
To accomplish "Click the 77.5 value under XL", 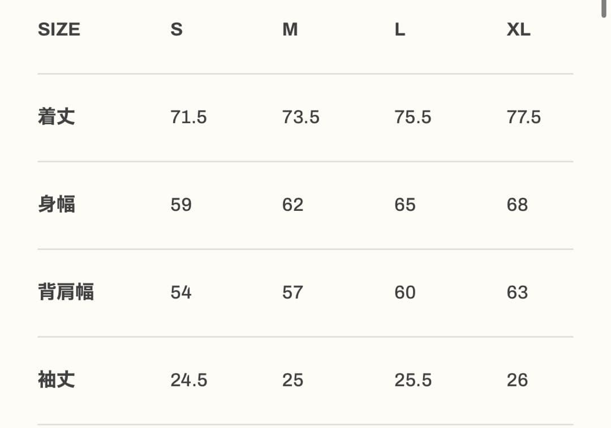I will pyautogui.click(x=524, y=117).
